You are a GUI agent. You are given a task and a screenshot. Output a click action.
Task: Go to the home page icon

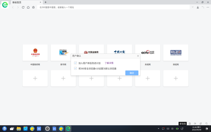pos(28,7)
